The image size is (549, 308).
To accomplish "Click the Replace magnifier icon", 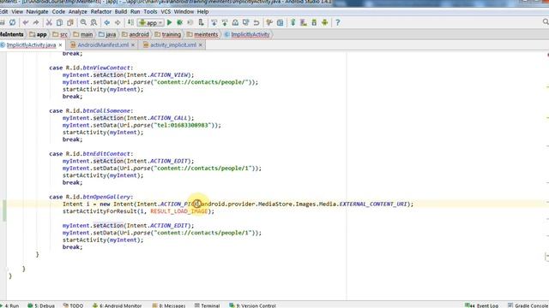I will tap(94, 23).
